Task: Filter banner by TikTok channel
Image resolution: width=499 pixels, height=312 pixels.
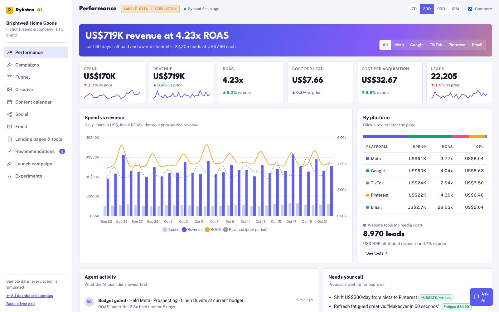Action: click(436, 45)
